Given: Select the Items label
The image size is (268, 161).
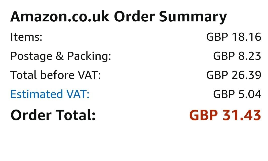Looking at the screenshot, I should [26, 37].
